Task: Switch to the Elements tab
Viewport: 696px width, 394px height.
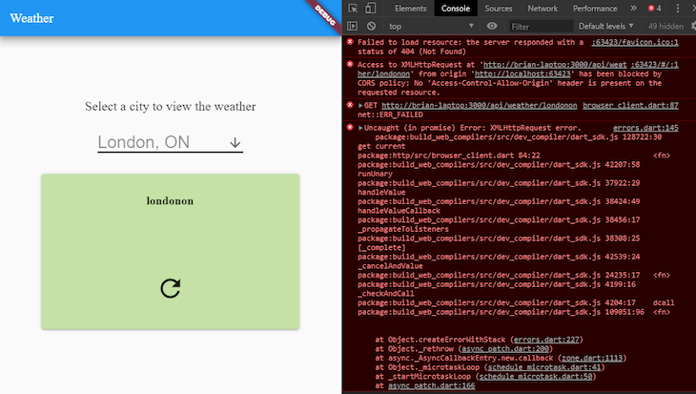Action: 411,9
